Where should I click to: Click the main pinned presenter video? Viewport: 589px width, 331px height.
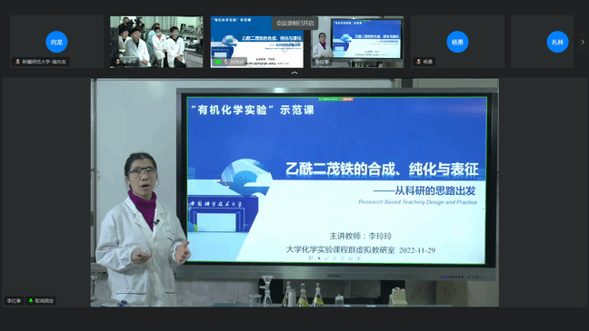[294, 192]
